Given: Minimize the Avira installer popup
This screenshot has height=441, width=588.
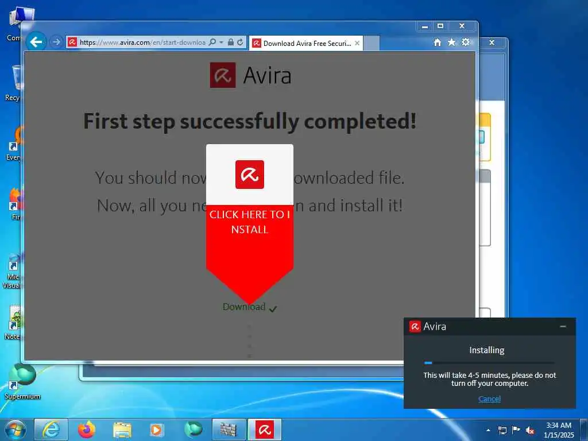Looking at the screenshot, I should tap(563, 327).
